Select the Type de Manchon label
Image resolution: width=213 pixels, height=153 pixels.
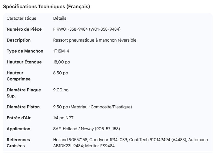pos(25,51)
